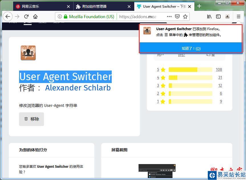
Task: Open the 9 one-star ratings count
Action: (221, 102)
